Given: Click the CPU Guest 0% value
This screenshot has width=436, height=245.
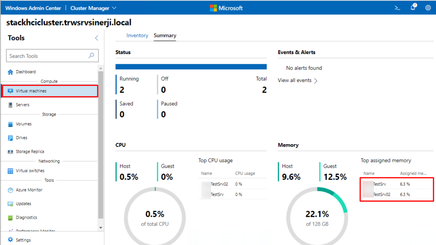Looking at the screenshot, I should point(167,177).
